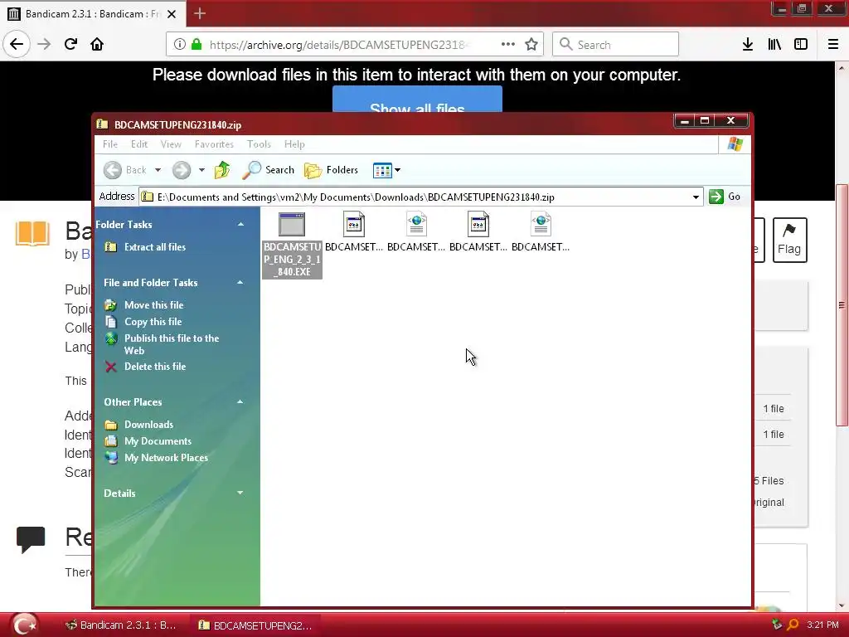The image size is (849, 637).
Task: Click the Flag button on archive.org page
Action: pyautogui.click(x=789, y=240)
